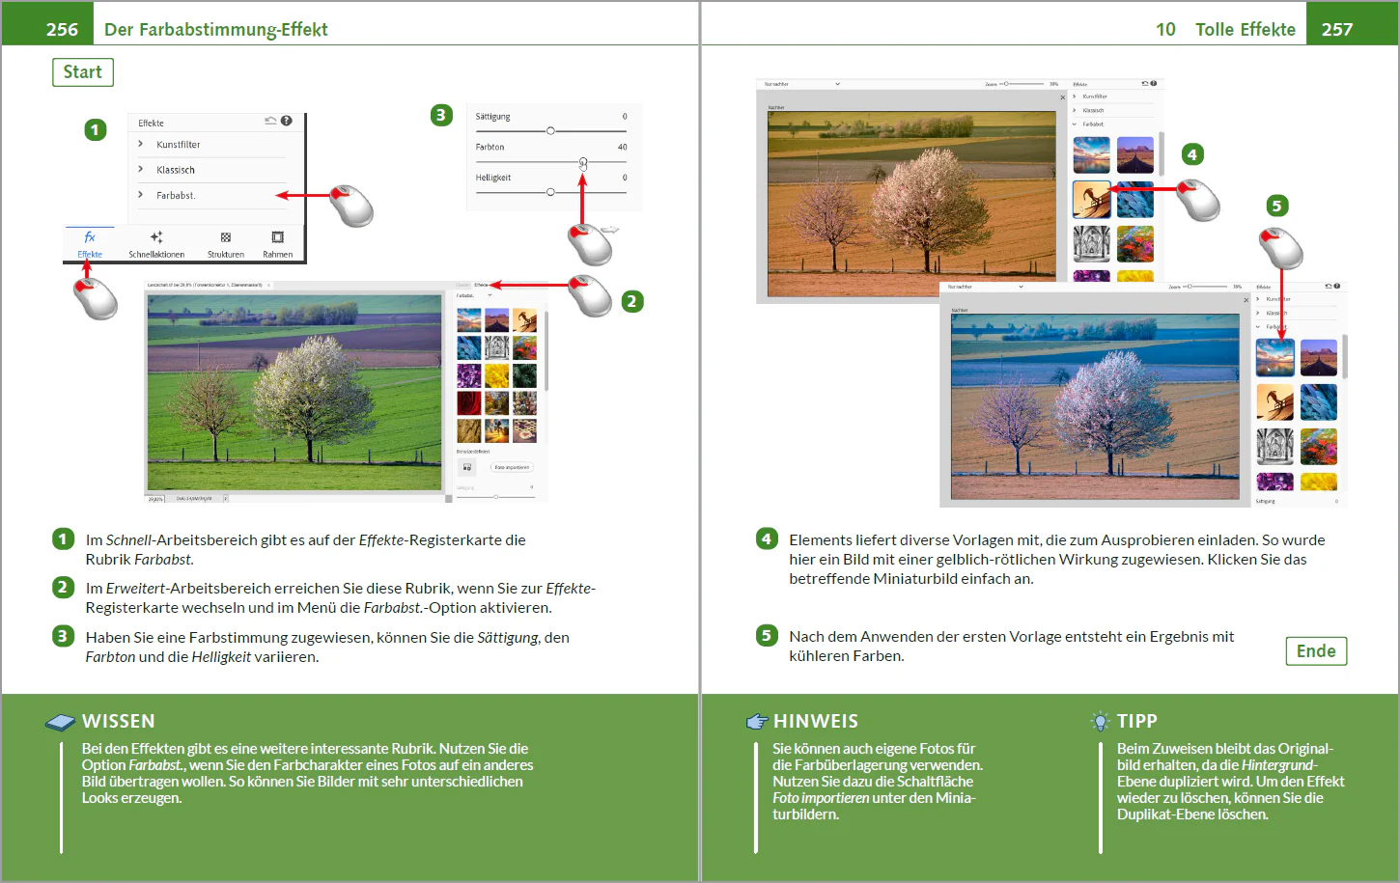Pick the purple flowers thumbnail in the green screenshot

(x=468, y=375)
